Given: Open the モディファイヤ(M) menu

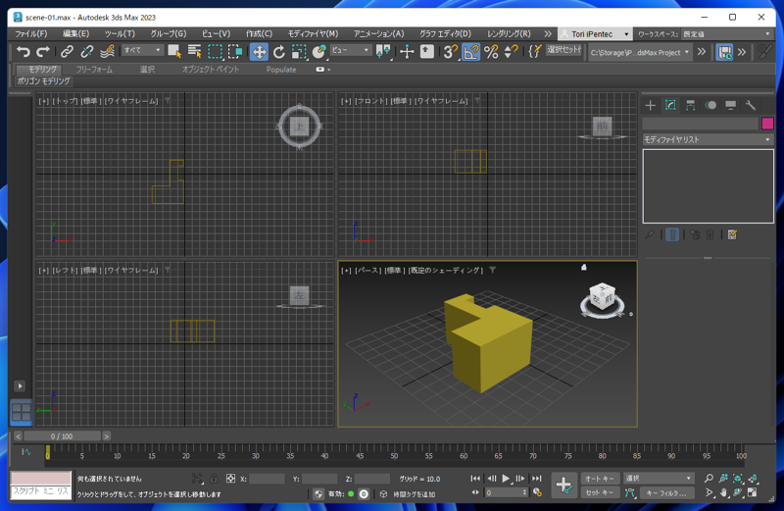Looking at the screenshot, I should pyautogui.click(x=313, y=34).
